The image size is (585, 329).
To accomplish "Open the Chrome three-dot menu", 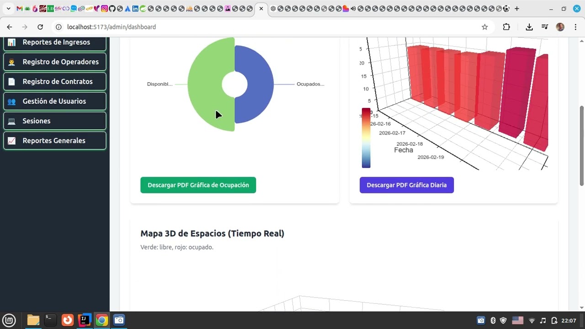I will click(x=577, y=27).
